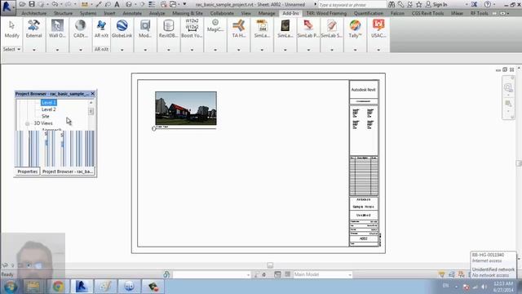Click the sheet number A002 in title block

pyautogui.click(x=364, y=238)
